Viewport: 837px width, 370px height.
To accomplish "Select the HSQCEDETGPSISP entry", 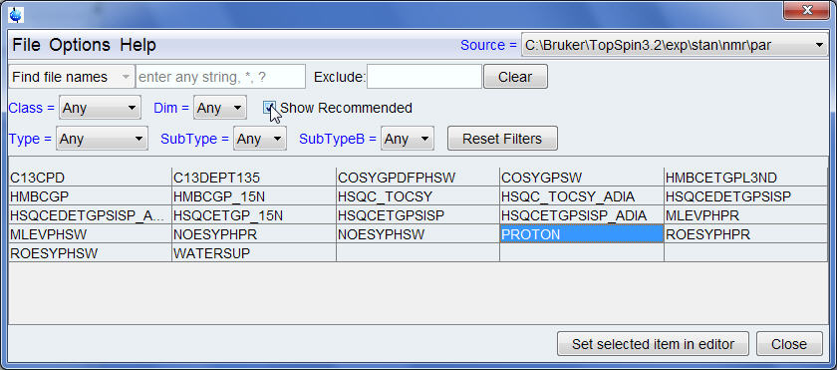I will (745, 196).
